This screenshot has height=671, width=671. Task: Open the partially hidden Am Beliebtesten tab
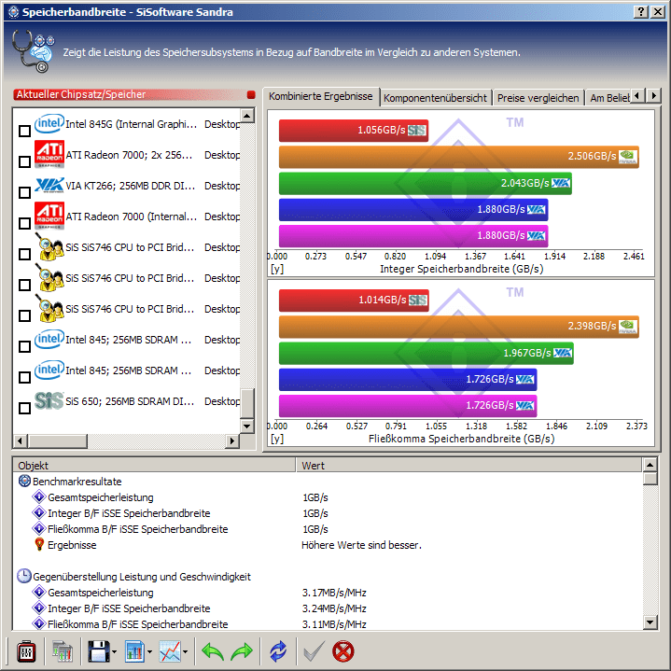pyautogui.click(x=609, y=98)
